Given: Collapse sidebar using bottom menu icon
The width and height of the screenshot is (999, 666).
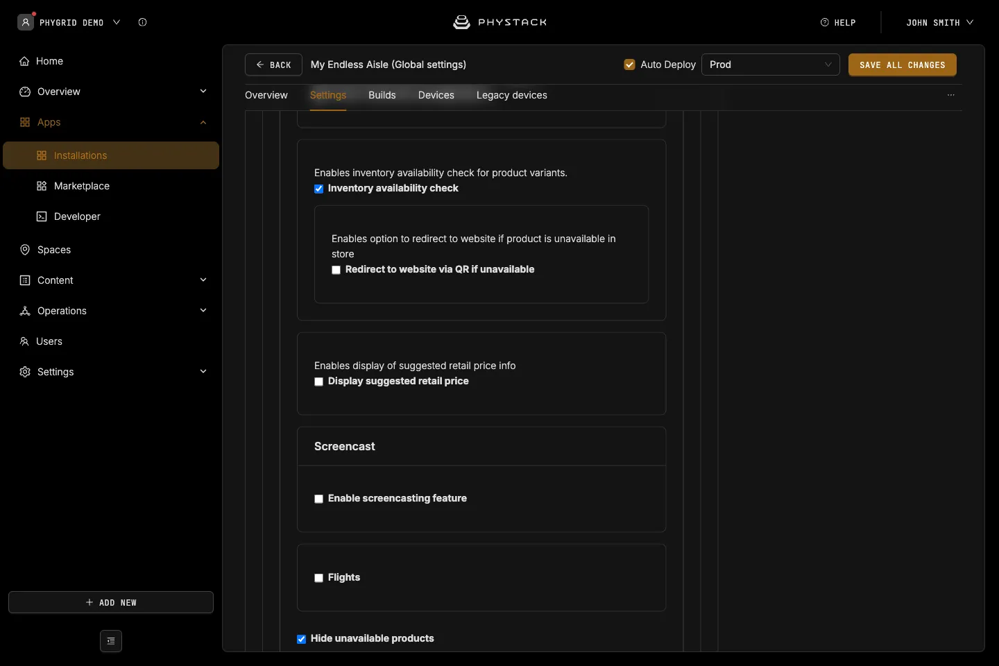Looking at the screenshot, I should click(x=111, y=641).
